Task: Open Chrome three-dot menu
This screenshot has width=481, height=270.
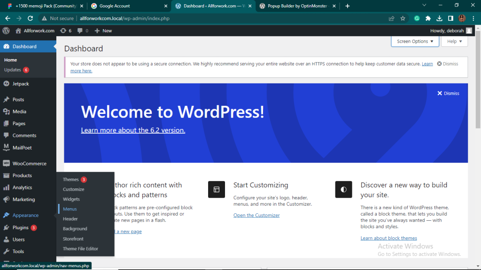Action: 473,18
